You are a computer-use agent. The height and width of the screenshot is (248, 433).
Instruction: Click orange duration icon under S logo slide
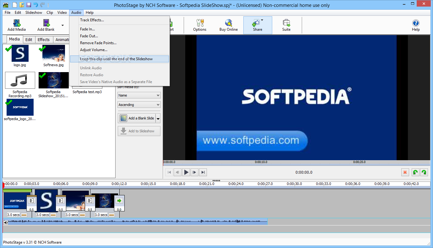(x=53, y=215)
